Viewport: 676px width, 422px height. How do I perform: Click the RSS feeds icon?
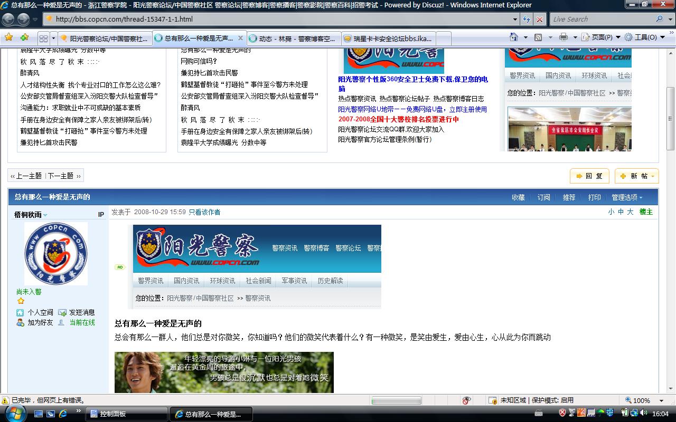click(538, 37)
